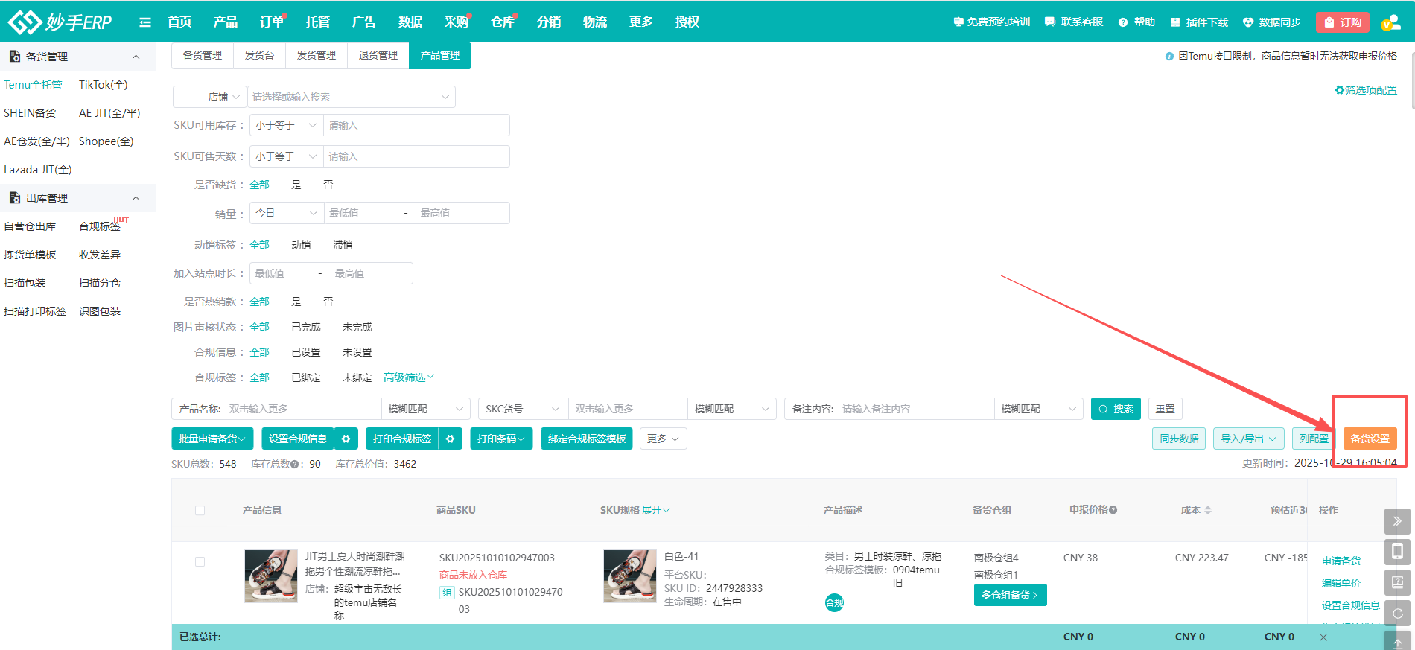Image resolution: width=1415 pixels, height=650 pixels.
Task: Open the 仓库 top menu
Action: click(x=503, y=22)
